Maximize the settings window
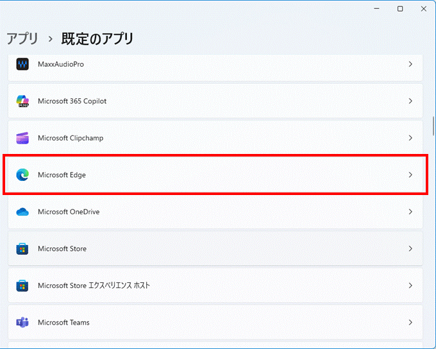The width and height of the screenshot is (436, 349). click(x=400, y=9)
